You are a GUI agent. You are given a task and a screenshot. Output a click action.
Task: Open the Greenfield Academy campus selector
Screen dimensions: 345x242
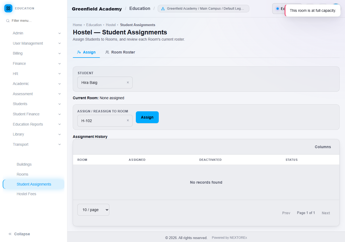pos(203,9)
